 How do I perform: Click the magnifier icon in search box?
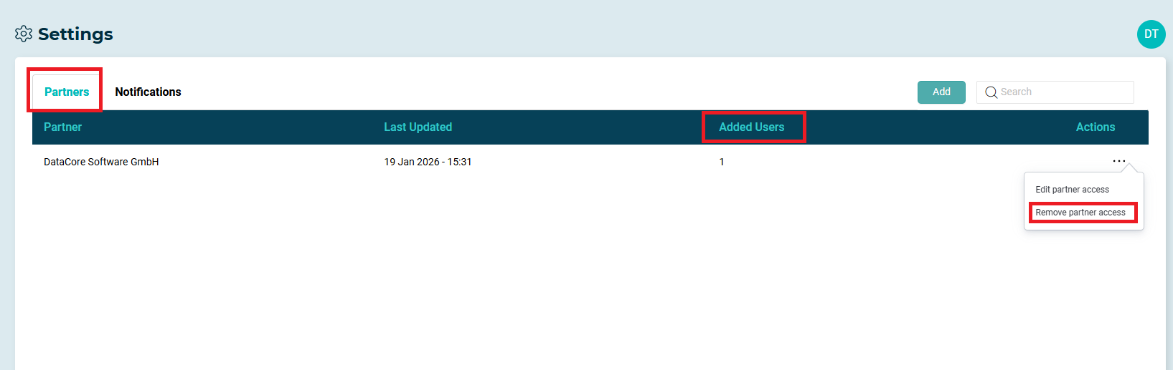pos(991,92)
